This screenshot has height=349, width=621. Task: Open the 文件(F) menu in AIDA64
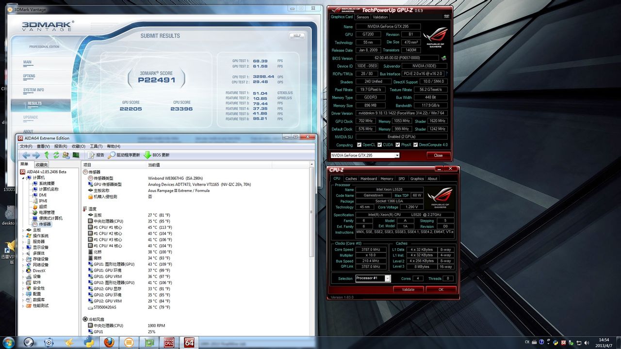pos(26,146)
